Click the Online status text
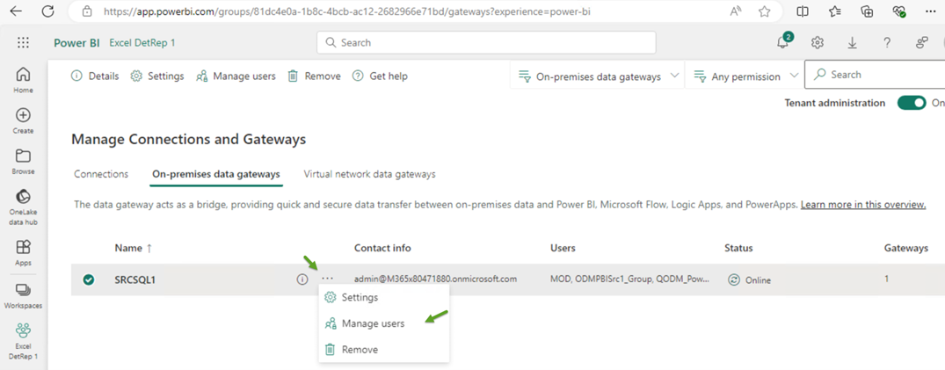The image size is (945, 370). (758, 280)
